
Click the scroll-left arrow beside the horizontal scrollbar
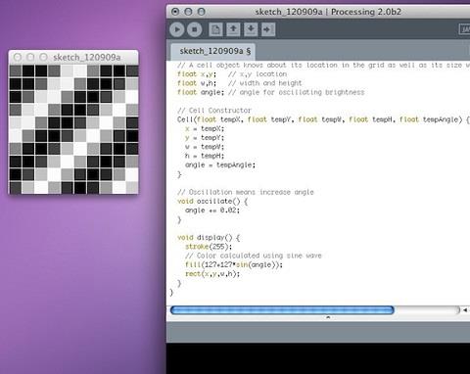point(465,310)
